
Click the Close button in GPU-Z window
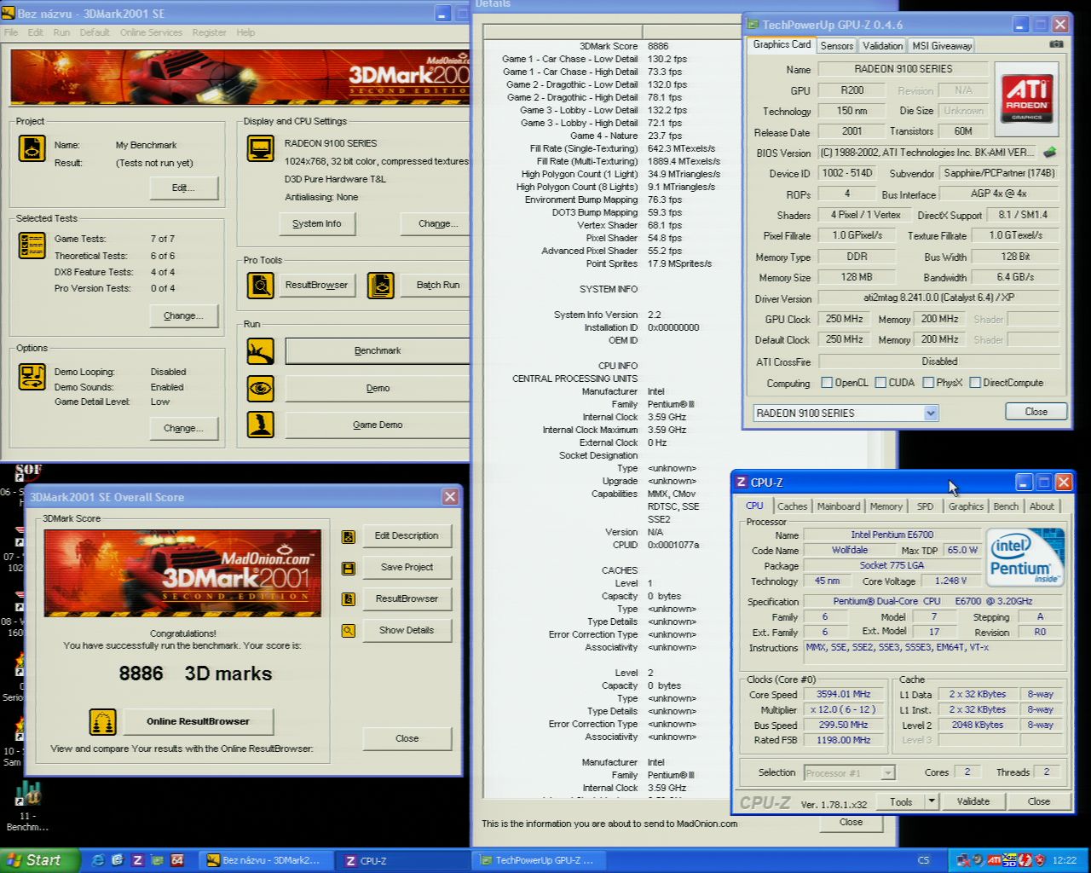(1036, 412)
